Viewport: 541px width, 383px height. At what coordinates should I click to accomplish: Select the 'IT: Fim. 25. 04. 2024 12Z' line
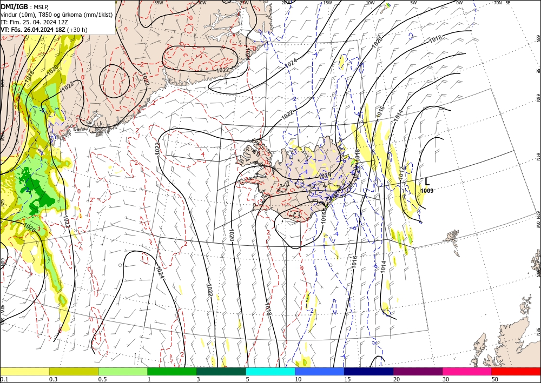pos(34,22)
